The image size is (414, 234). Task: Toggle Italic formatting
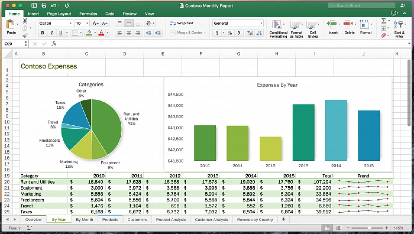[51, 33]
